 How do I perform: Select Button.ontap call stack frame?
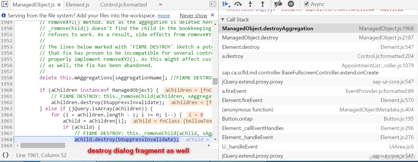318,119
